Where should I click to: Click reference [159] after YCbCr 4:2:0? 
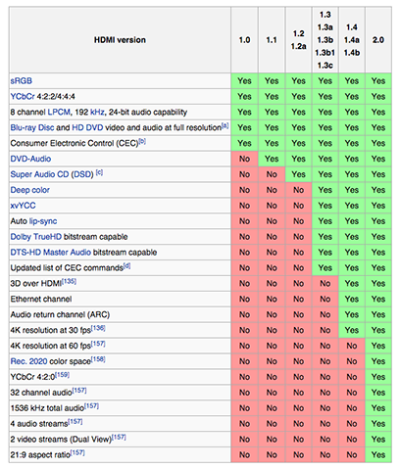click(x=62, y=375)
